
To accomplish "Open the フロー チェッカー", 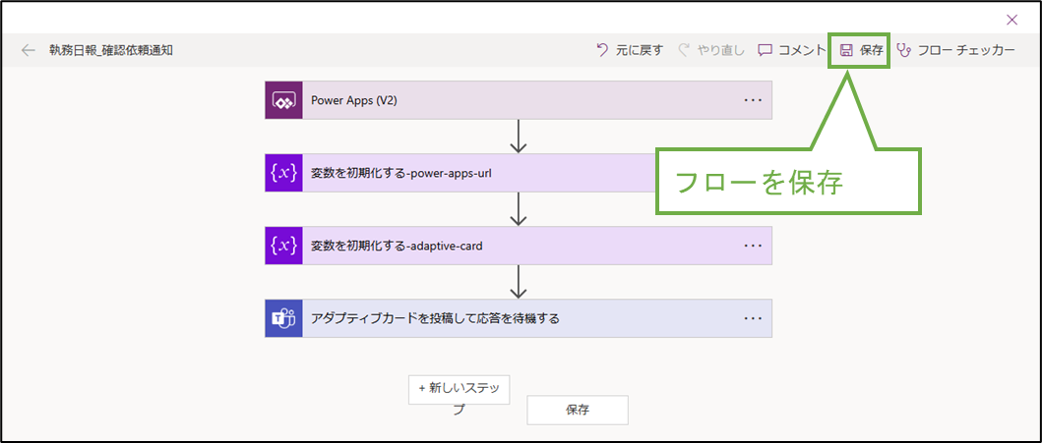I will [x=955, y=50].
